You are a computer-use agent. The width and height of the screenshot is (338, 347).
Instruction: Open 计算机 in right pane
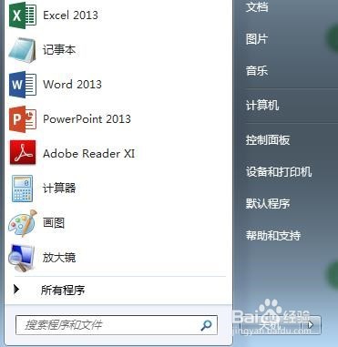click(x=262, y=106)
